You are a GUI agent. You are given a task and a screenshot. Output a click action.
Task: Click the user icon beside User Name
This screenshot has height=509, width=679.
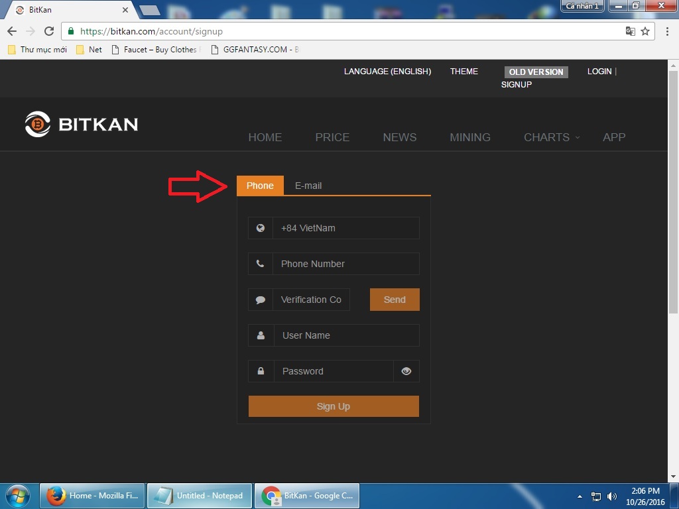tap(261, 335)
